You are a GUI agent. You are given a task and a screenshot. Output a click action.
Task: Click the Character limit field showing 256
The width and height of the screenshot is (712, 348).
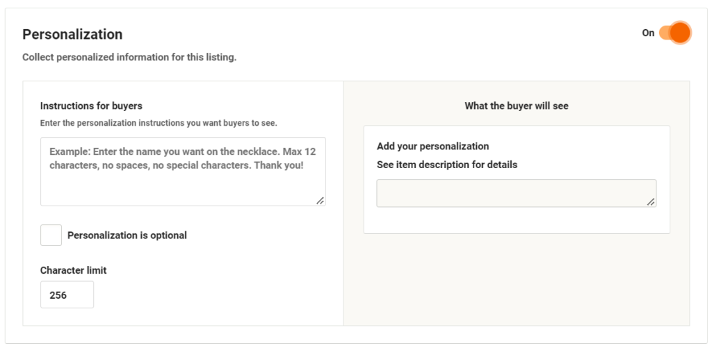(67, 295)
